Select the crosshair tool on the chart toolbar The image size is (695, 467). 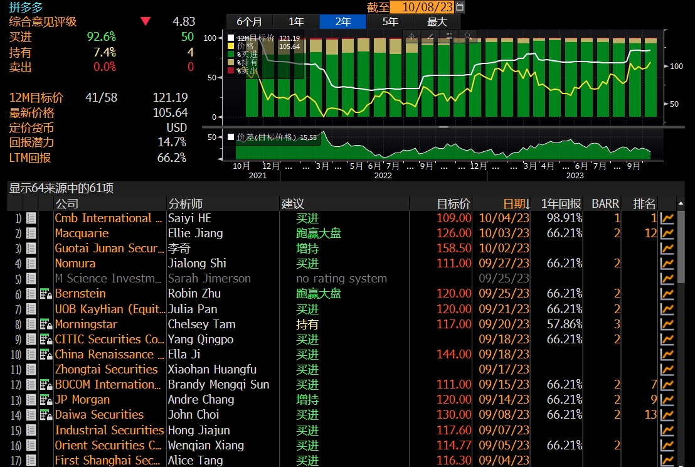pyautogui.click(x=411, y=36)
